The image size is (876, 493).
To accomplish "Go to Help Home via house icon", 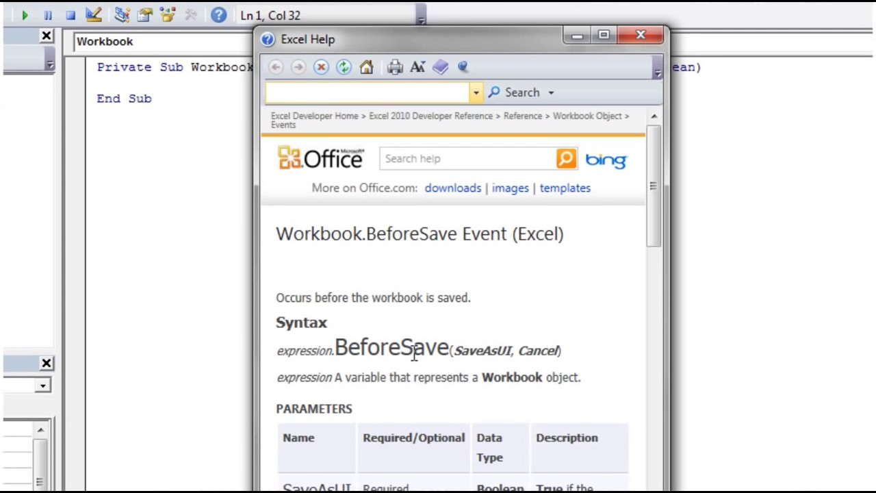I will [366, 66].
